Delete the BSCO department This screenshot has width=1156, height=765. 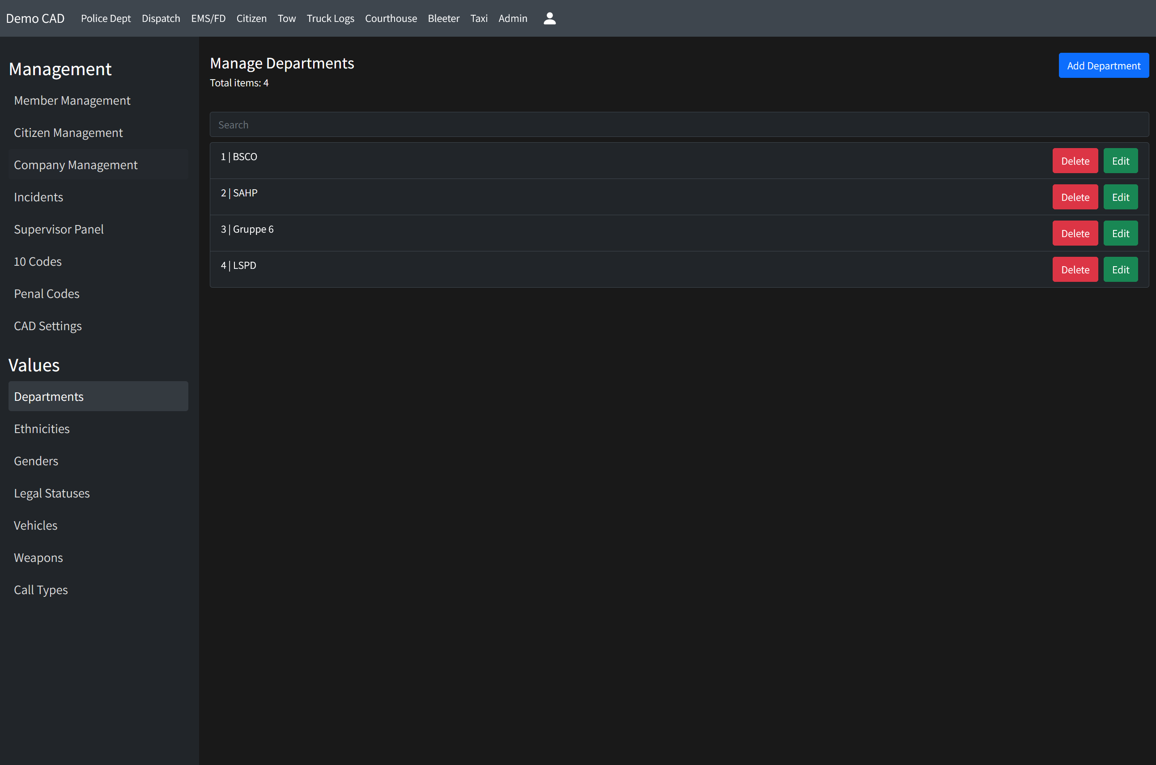(x=1075, y=161)
